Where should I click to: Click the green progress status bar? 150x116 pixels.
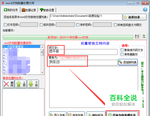pyautogui.click(x=68, y=37)
